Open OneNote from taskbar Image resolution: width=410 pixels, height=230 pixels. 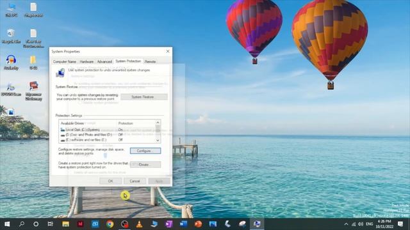(x=169, y=224)
